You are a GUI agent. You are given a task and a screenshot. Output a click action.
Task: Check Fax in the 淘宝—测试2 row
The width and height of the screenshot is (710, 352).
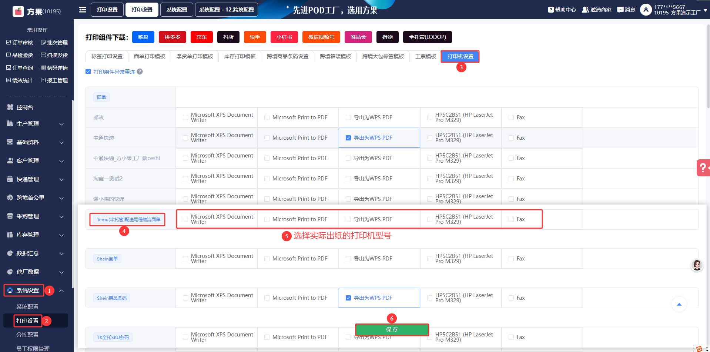pyautogui.click(x=511, y=179)
